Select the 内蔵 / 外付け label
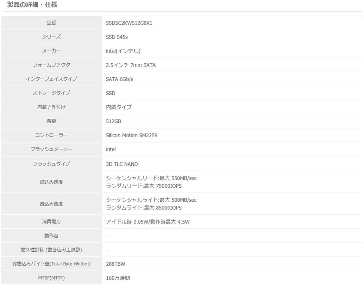Viewport: 364px width, 285px height. click(x=51, y=107)
